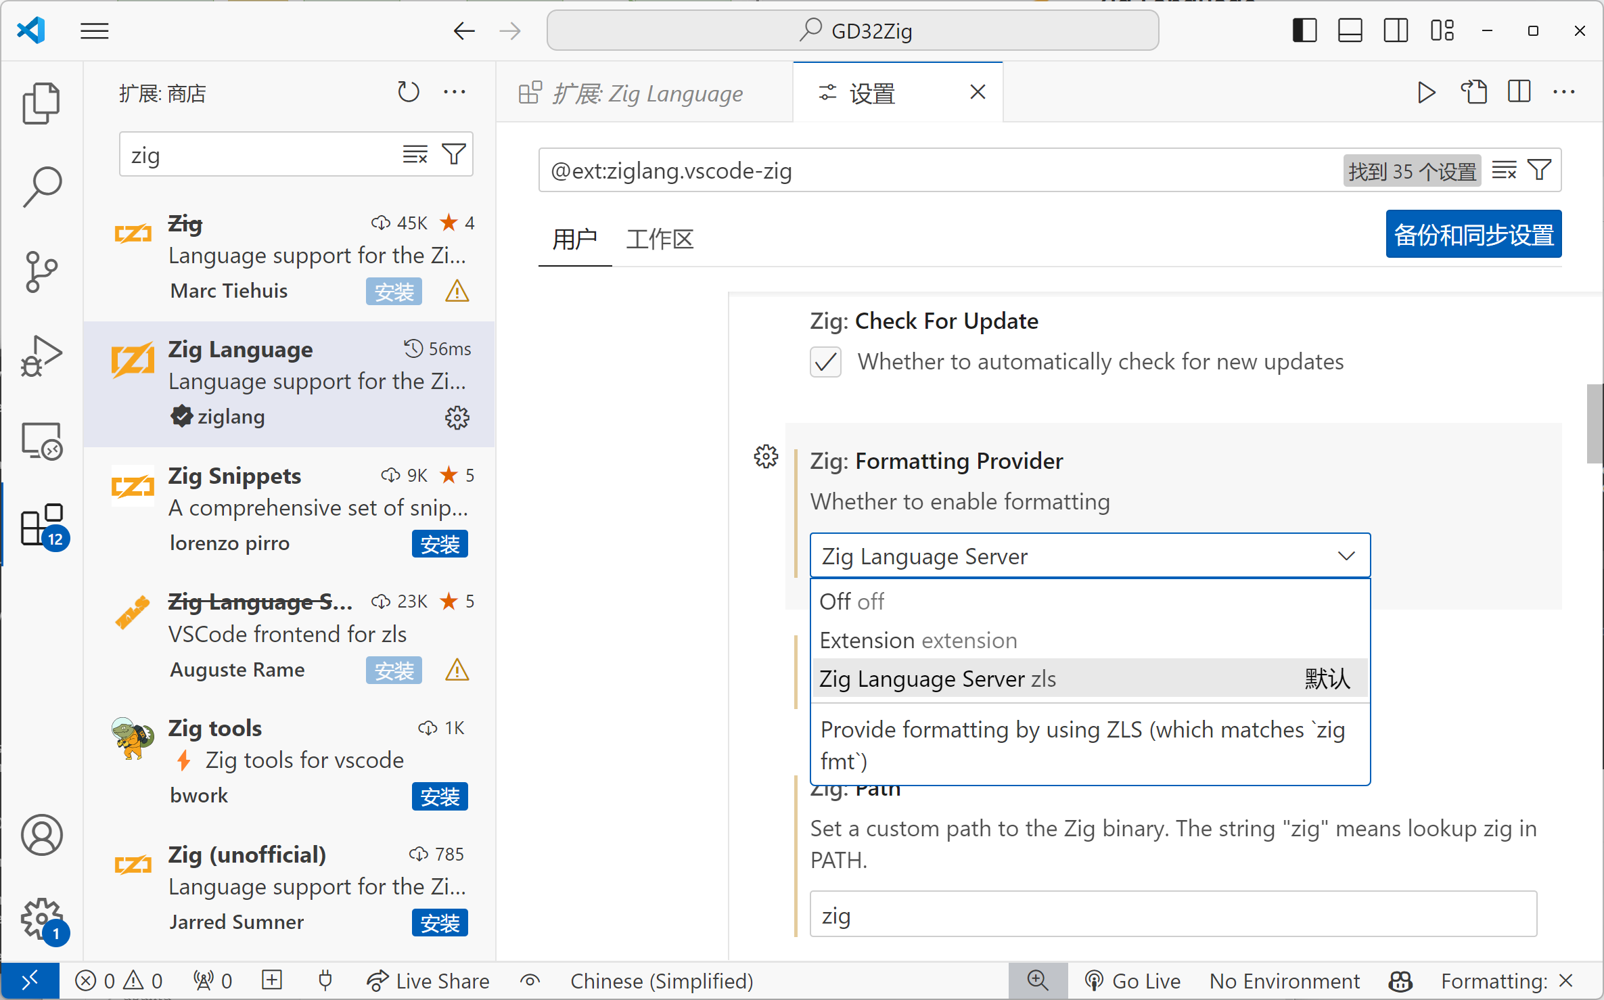Click the Zig Path input field

tap(1172, 915)
